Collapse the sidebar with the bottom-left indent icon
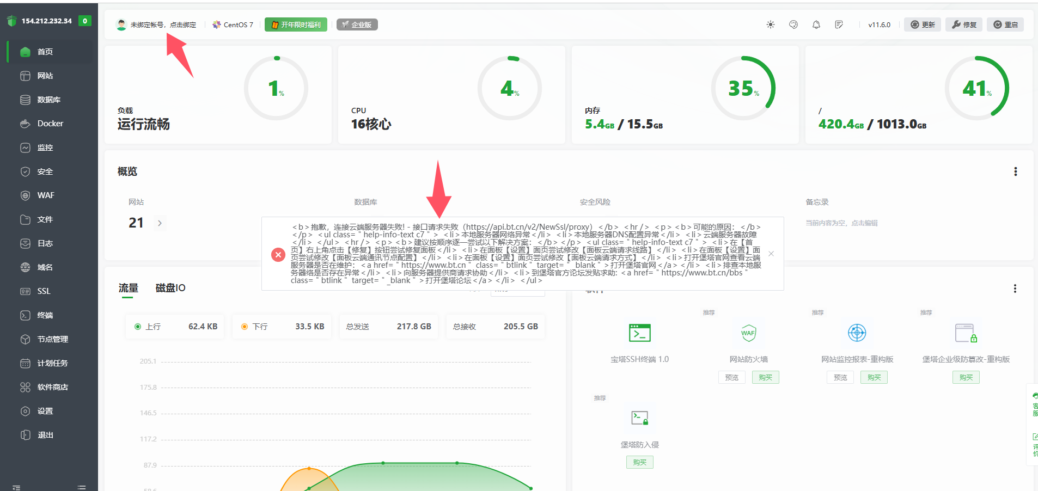1038x491 pixels. [x=16, y=487]
